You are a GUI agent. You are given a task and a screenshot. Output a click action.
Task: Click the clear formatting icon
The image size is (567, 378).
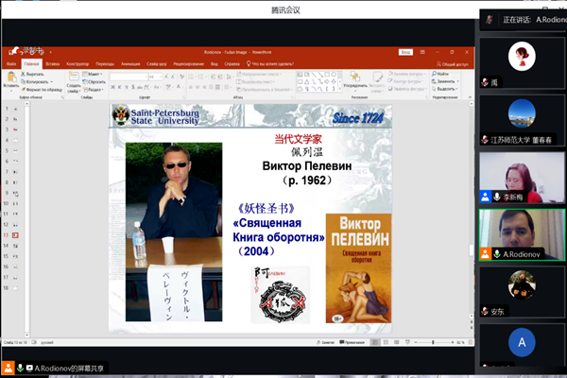tap(181, 77)
